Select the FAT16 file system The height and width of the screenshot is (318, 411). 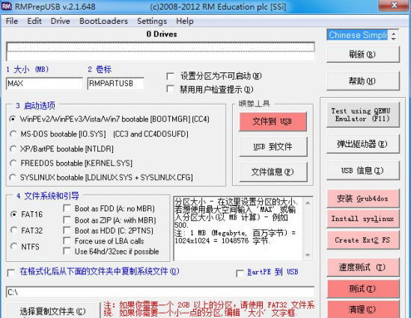click(13, 214)
